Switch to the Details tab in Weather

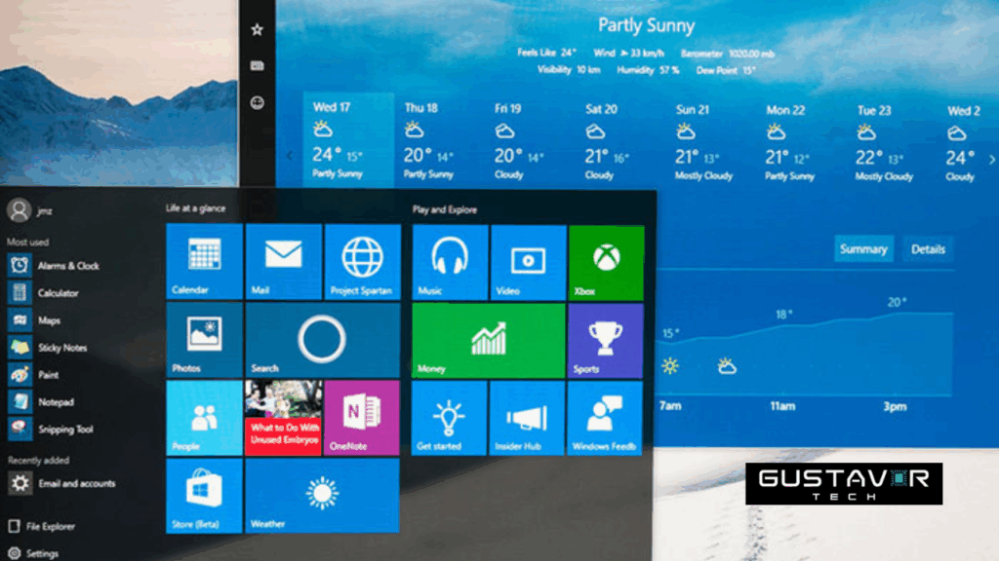(x=928, y=249)
